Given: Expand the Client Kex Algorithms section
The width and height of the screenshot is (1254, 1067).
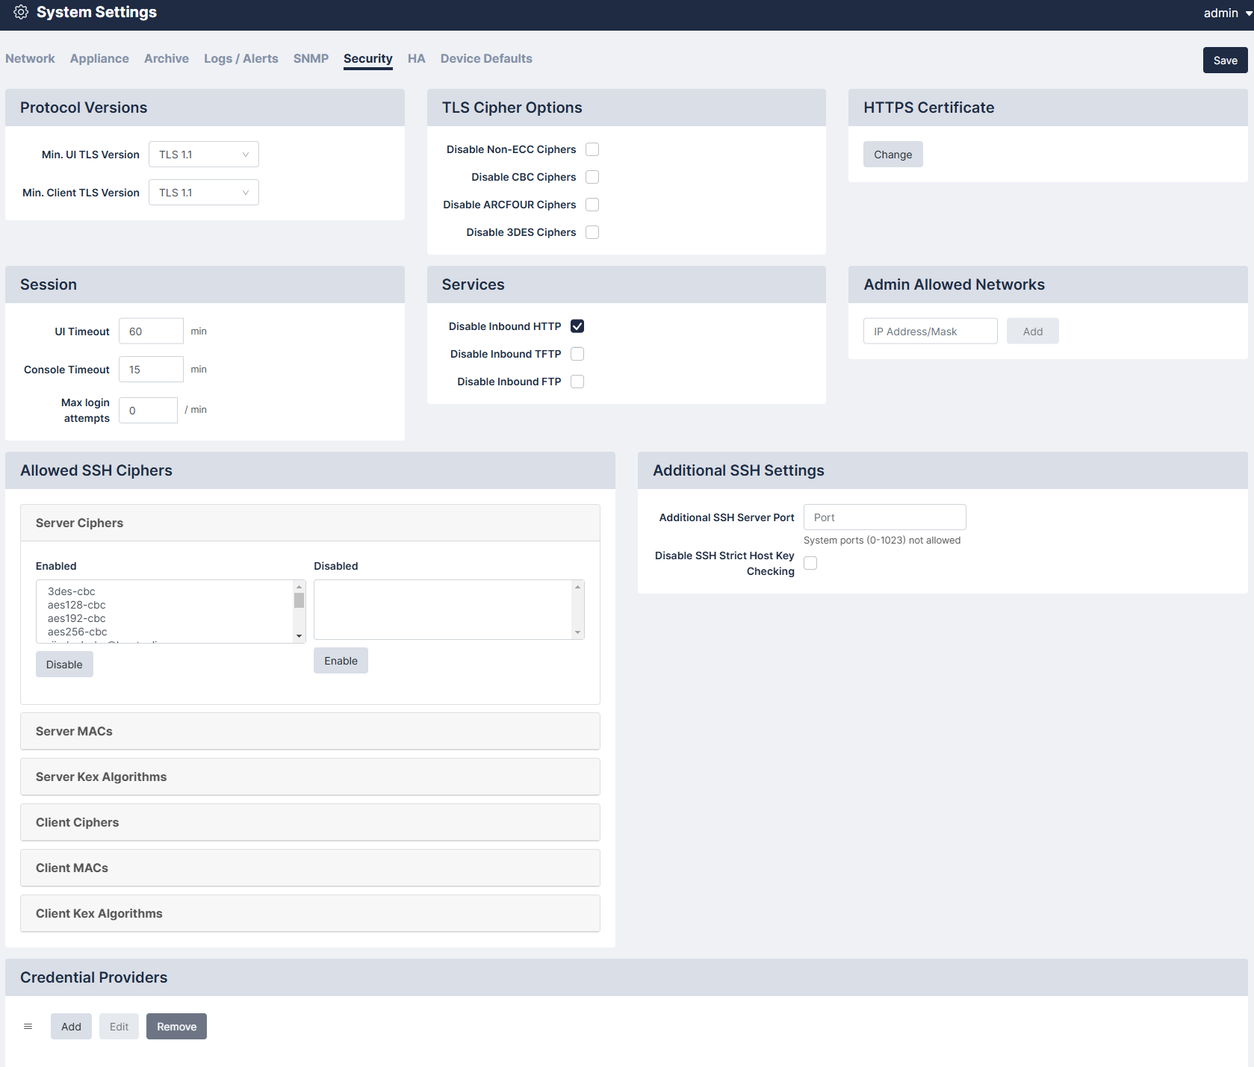Looking at the screenshot, I should pos(310,913).
